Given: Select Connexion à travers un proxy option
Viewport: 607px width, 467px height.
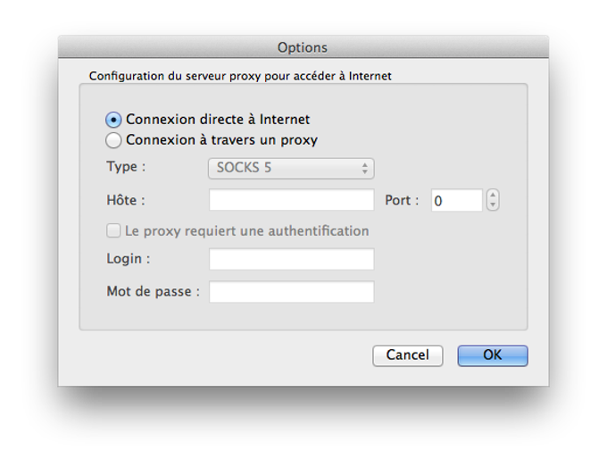Looking at the screenshot, I should pyautogui.click(x=113, y=140).
